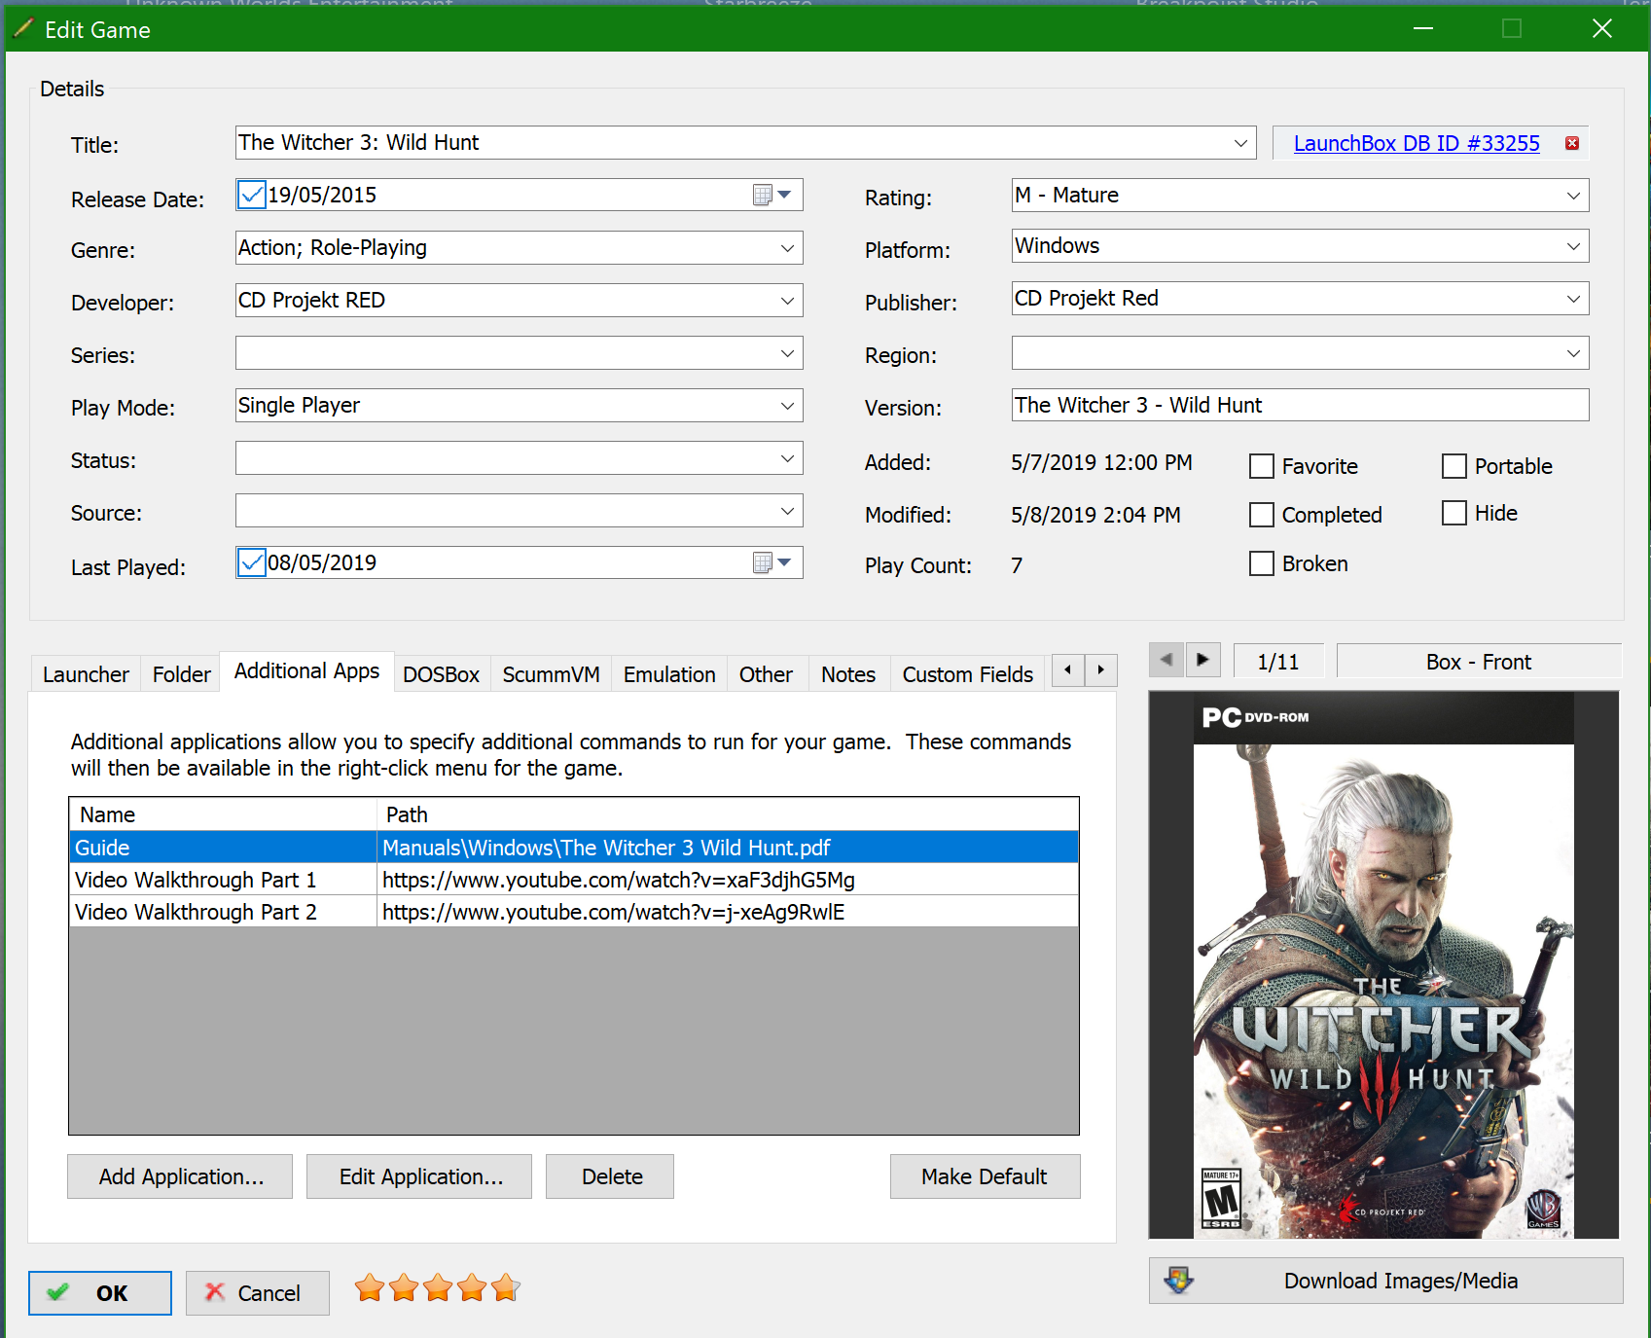The height and width of the screenshot is (1338, 1651).
Task: Expand the Platform dropdown
Action: coord(1573,246)
